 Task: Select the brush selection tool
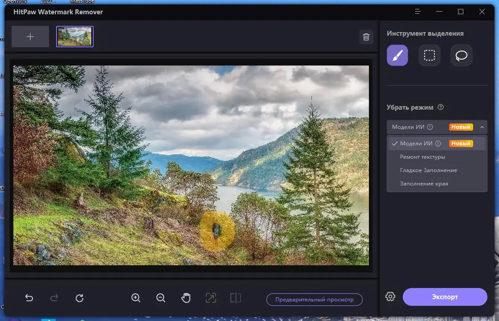397,55
